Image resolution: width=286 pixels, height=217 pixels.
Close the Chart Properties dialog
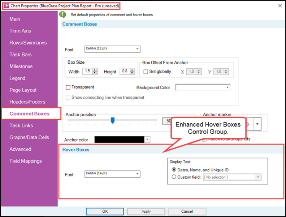point(280,6)
